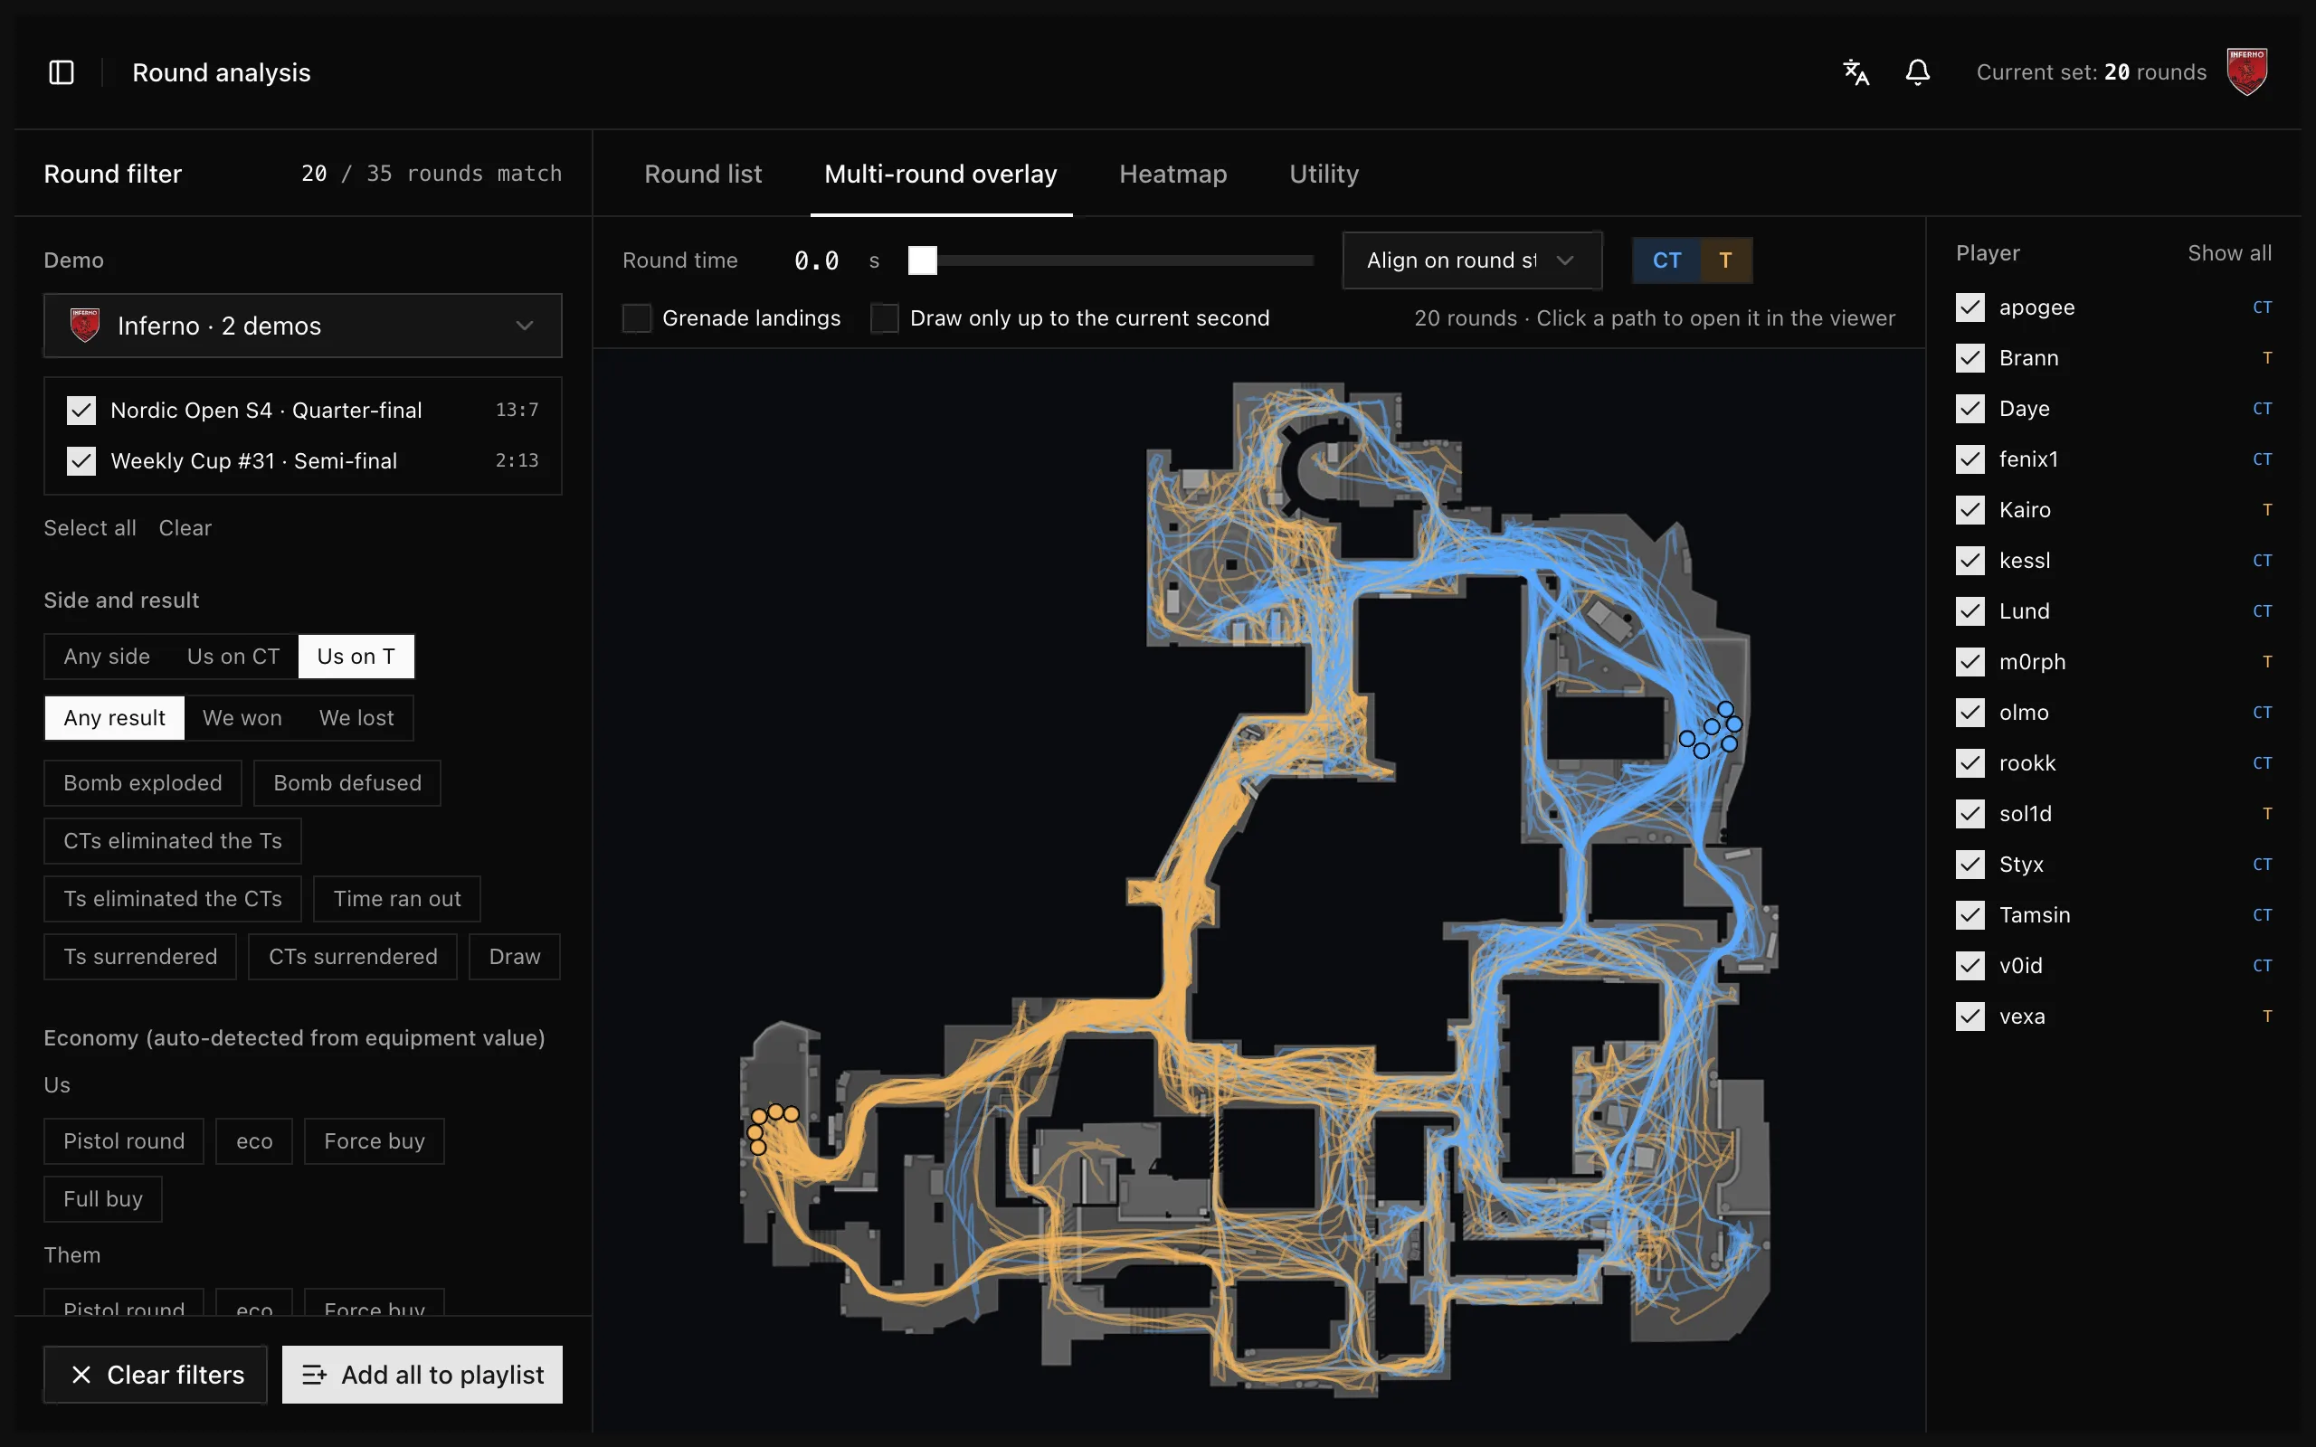Select We lost result filter
Image resolution: width=2316 pixels, height=1447 pixels.
356,718
